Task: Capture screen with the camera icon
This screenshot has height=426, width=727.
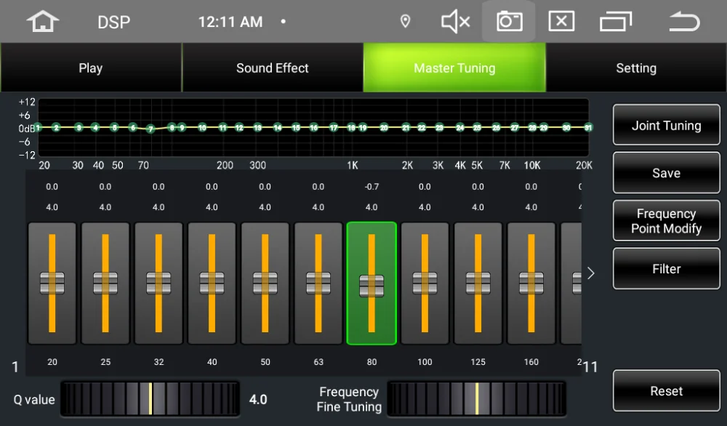Action: point(509,21)
